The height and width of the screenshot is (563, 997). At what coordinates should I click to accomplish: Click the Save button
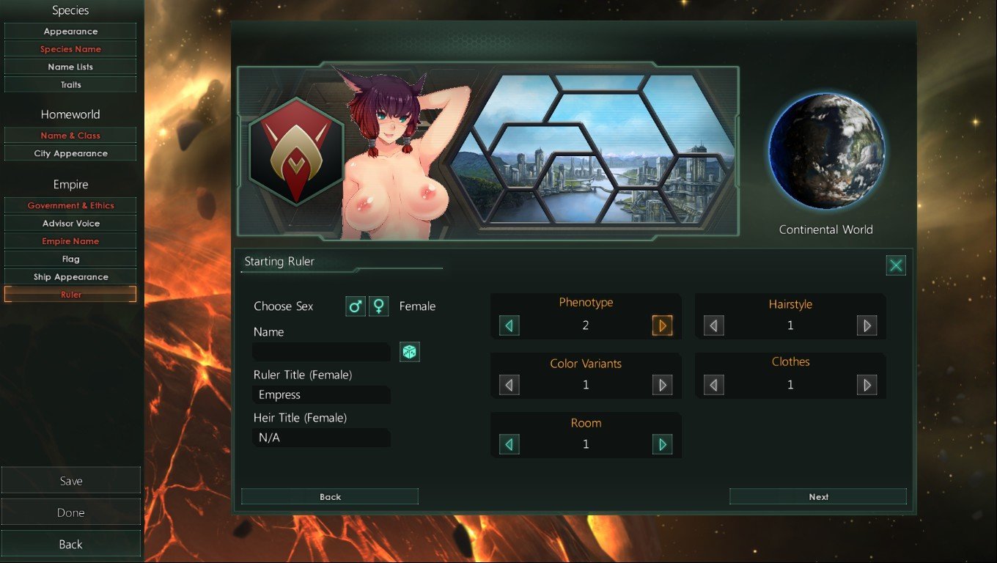point(70,481)
